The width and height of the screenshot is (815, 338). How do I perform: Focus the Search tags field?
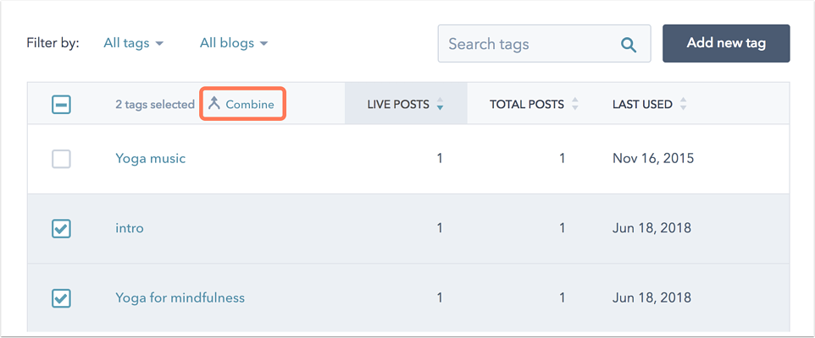tap(544, 44)
